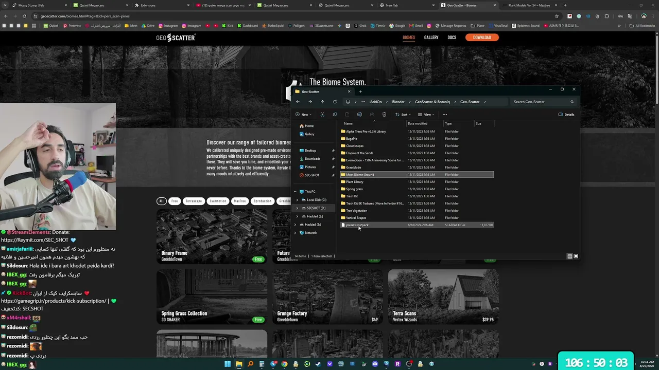Open the DOCS page in site menu

click(452, 38)
